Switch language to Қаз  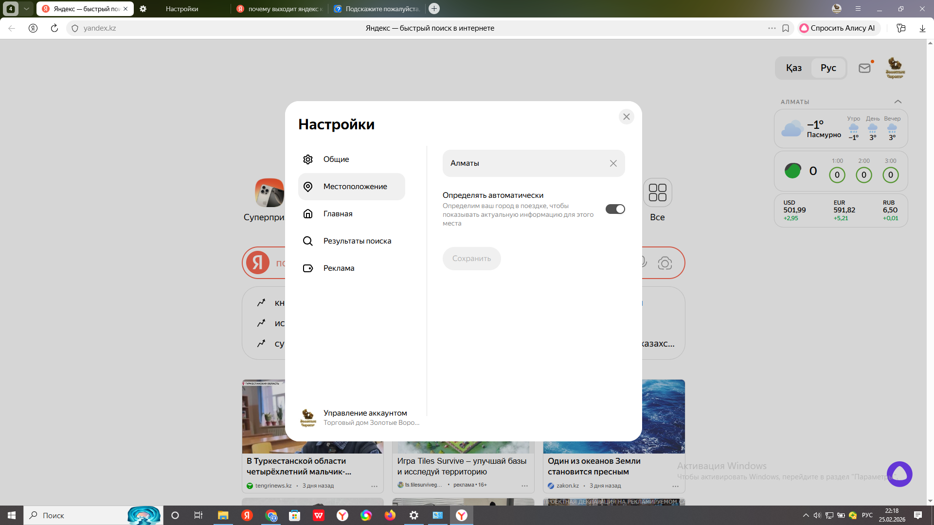coord(793,68)
